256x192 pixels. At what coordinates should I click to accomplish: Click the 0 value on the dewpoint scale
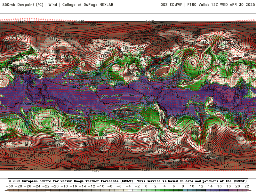coord(146,186)
